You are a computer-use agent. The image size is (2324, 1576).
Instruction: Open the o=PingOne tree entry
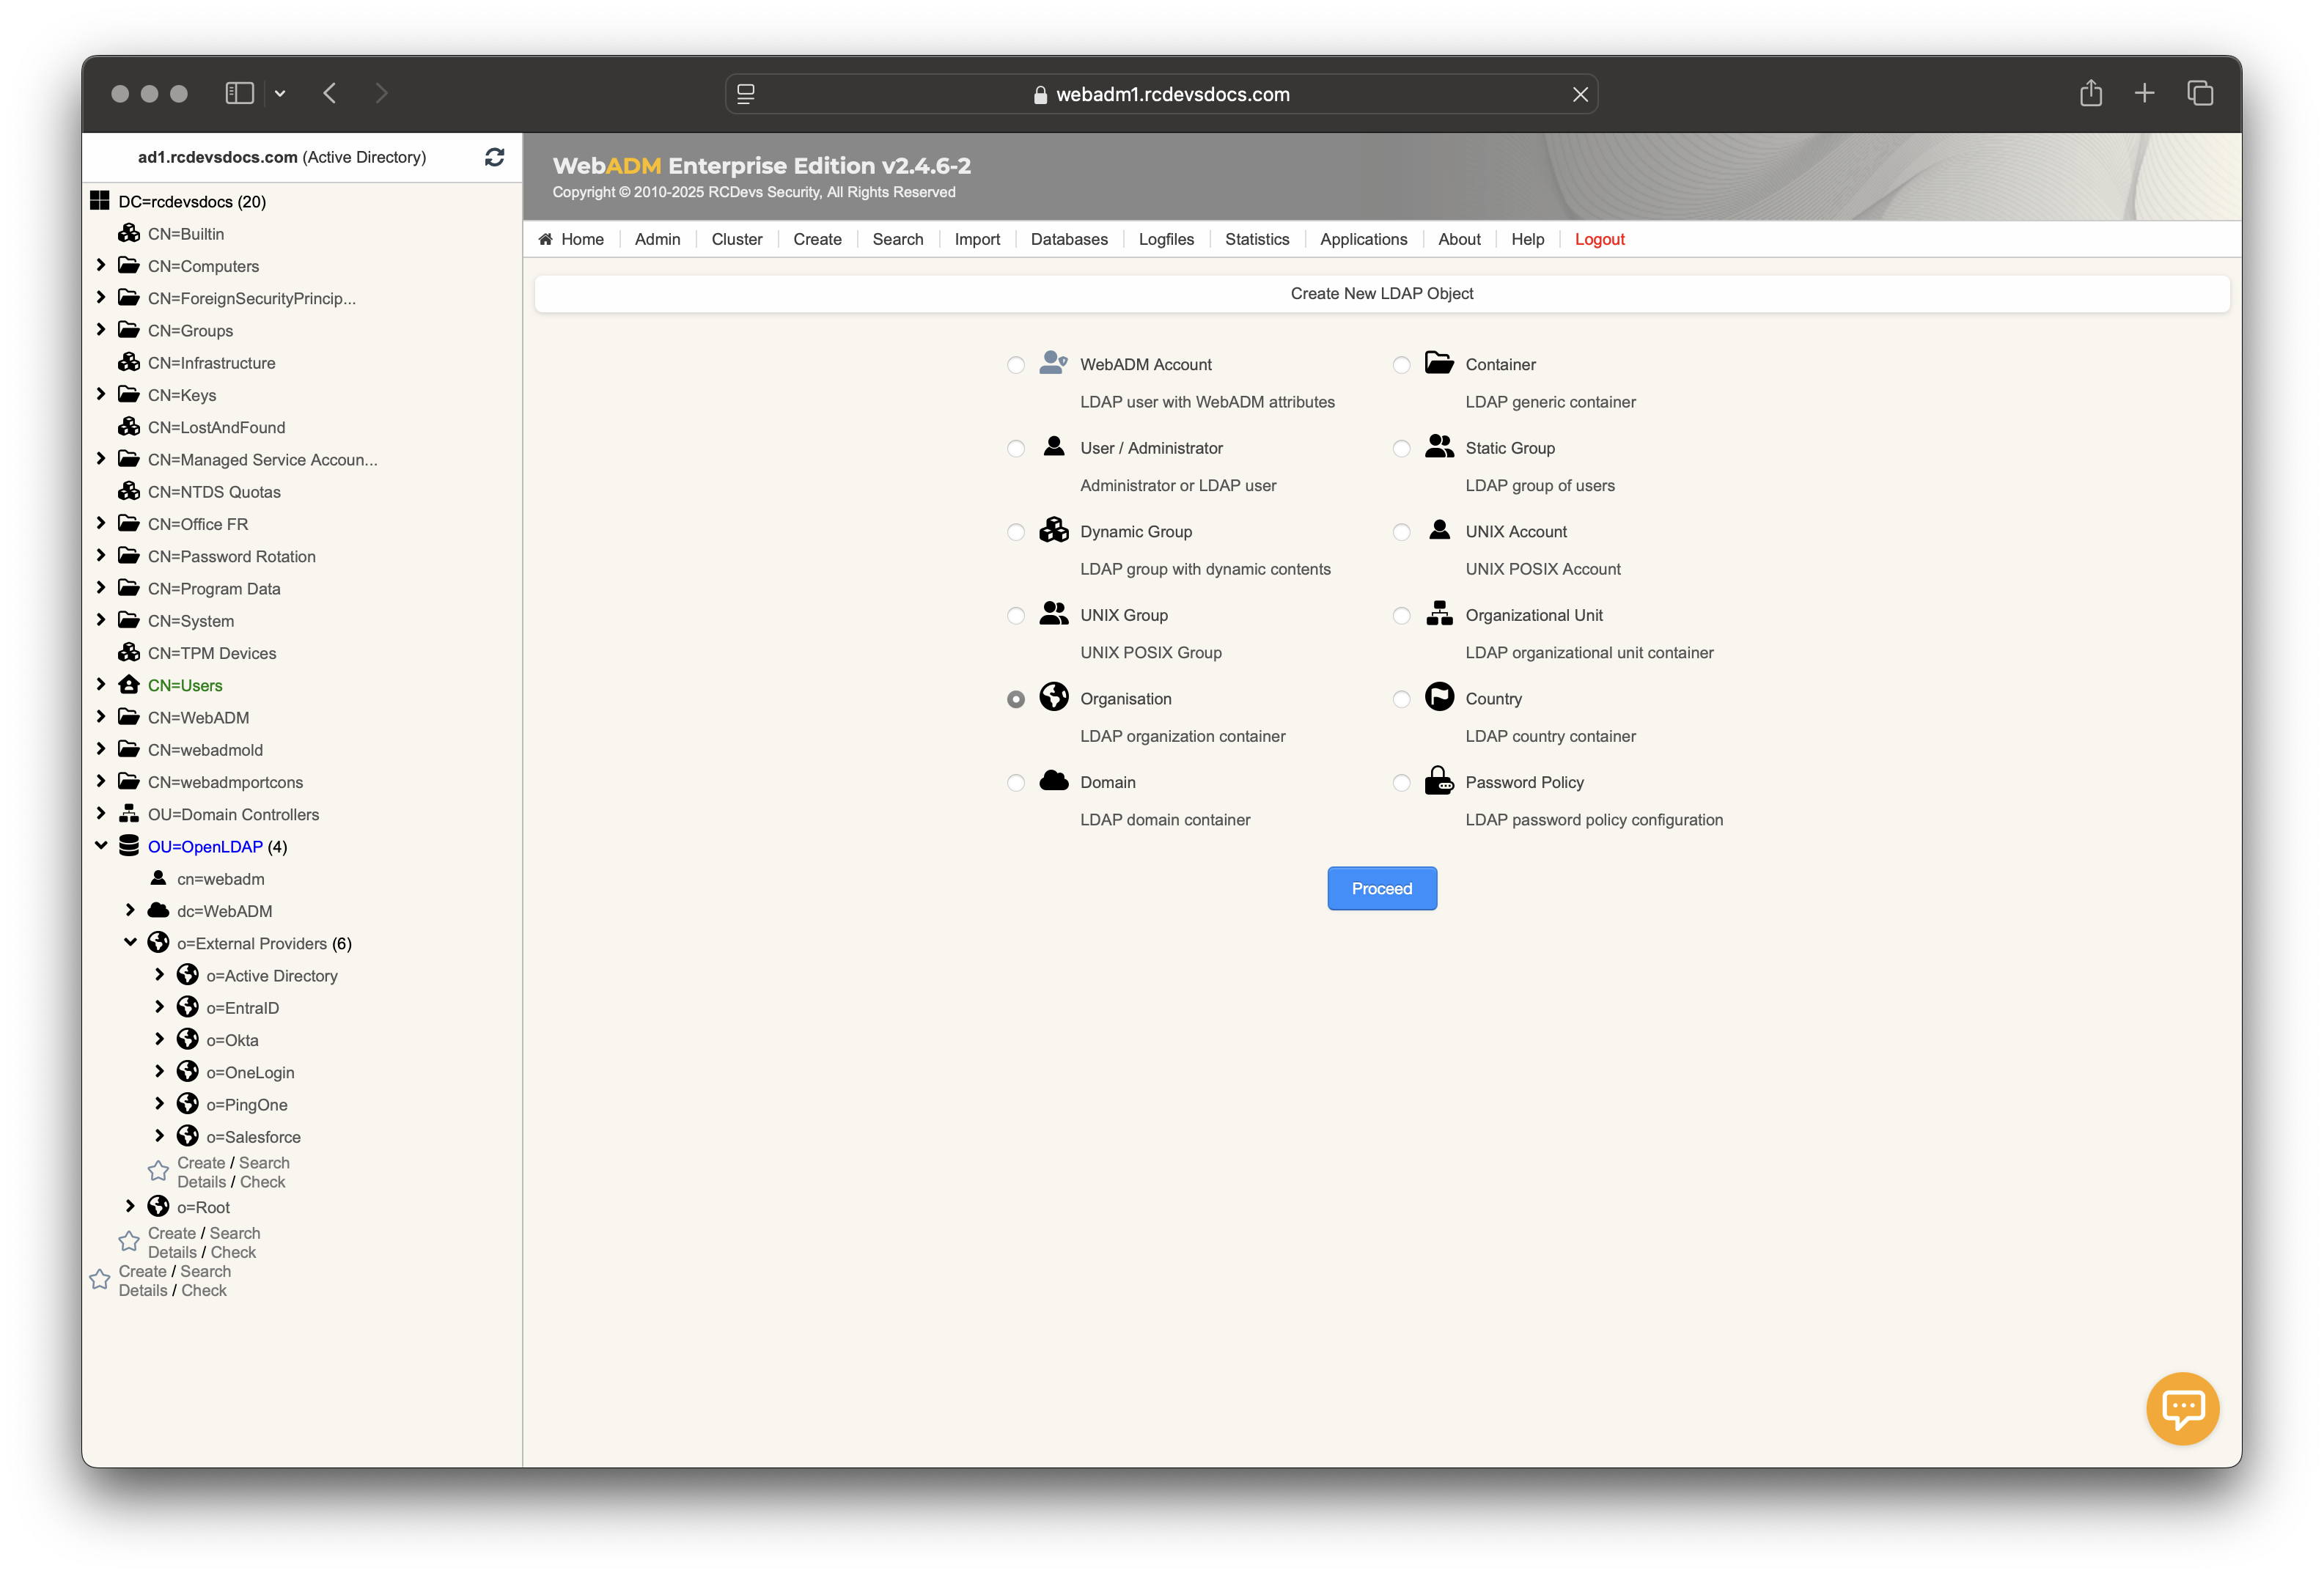(247, 1104)
